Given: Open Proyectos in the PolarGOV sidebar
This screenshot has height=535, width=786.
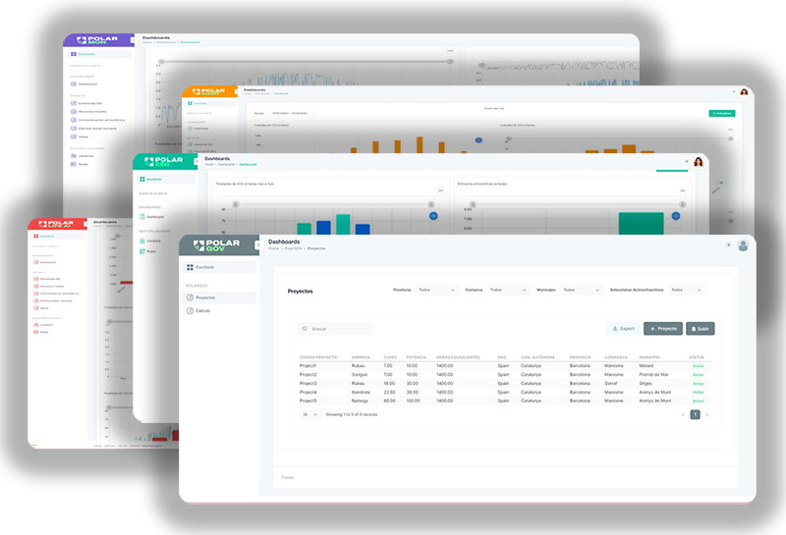Looking at the screenshot, I should (x=204, y=296).
